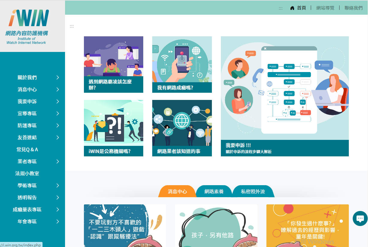This screenshot has width=368, height=247.
Task: Open the iWIN是公務機關嗎 card
Action: pos(114,128)
